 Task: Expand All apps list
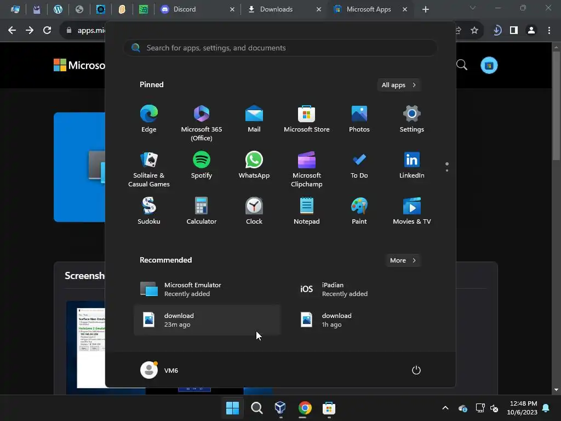(399, 85)
